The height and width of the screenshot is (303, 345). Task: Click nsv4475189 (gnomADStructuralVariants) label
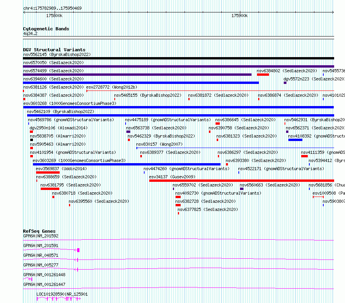pyautogui.click(x=168, y=120)
